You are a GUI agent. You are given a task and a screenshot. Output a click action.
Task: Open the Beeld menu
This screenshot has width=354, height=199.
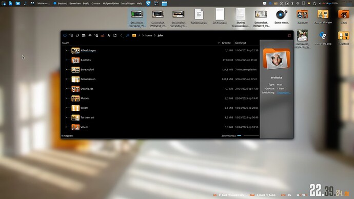tap(86, 4)
